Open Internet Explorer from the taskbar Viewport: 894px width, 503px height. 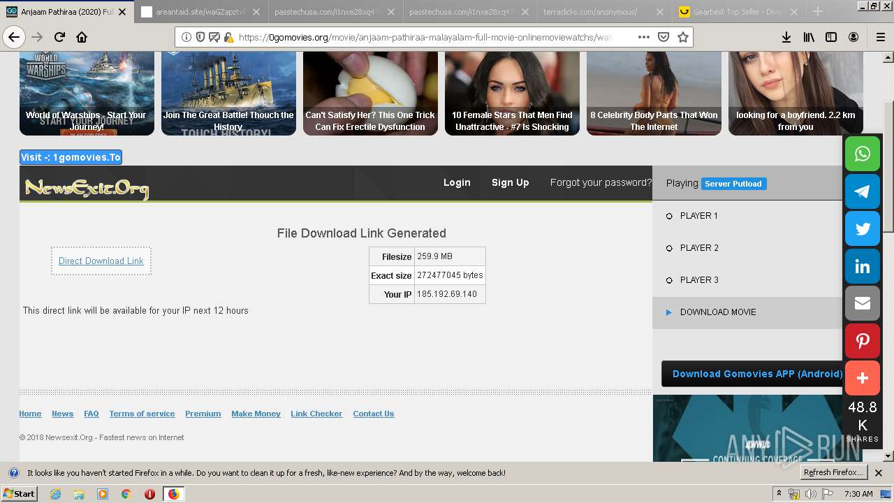tap(56, 494)
